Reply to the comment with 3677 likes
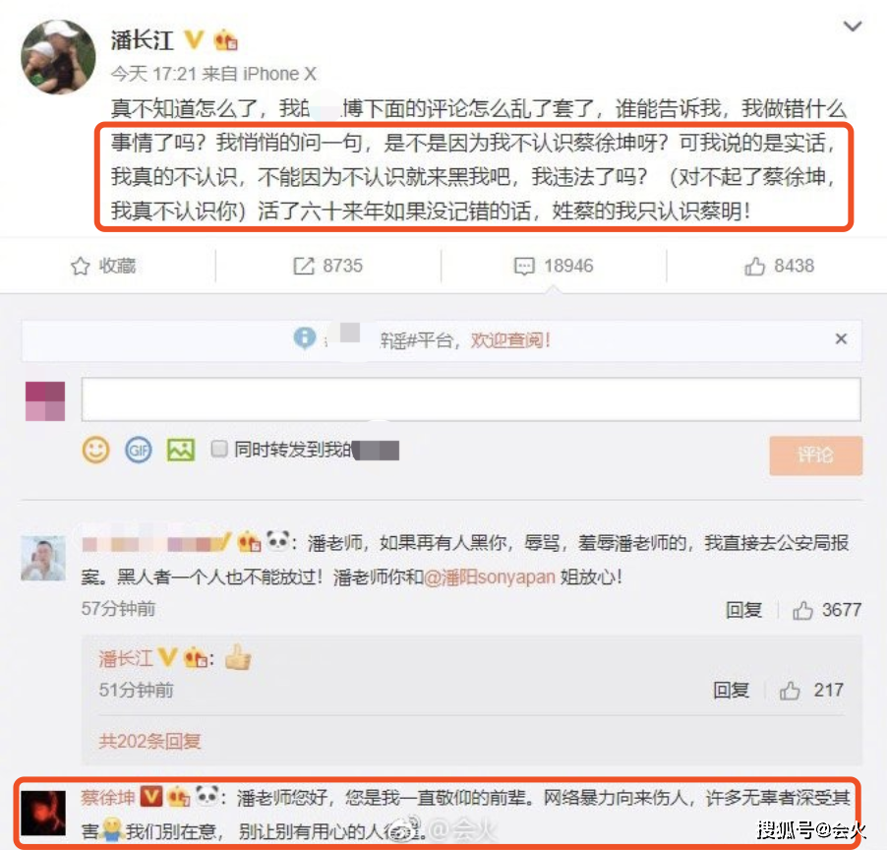This screenshot has height=850, width=887. click(x=743, y=610)
